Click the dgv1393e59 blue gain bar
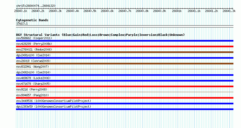241x128 pixels. 125,109
